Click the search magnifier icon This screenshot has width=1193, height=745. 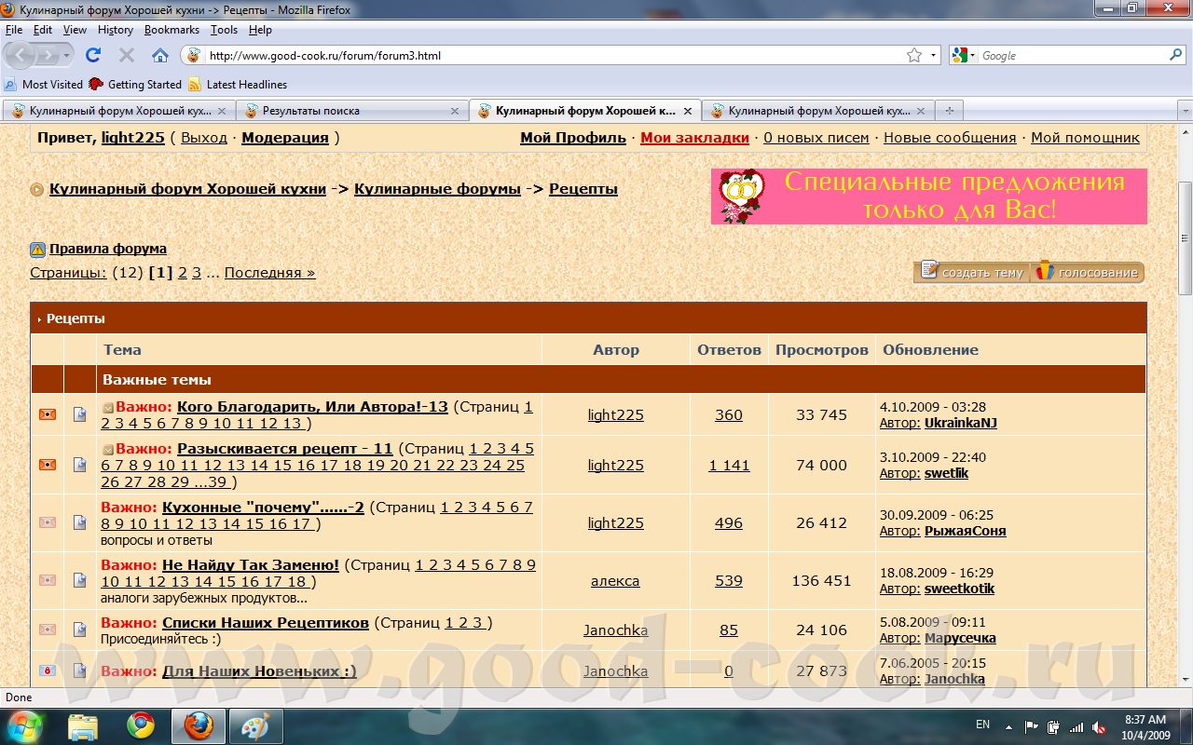coord(1174,56)
